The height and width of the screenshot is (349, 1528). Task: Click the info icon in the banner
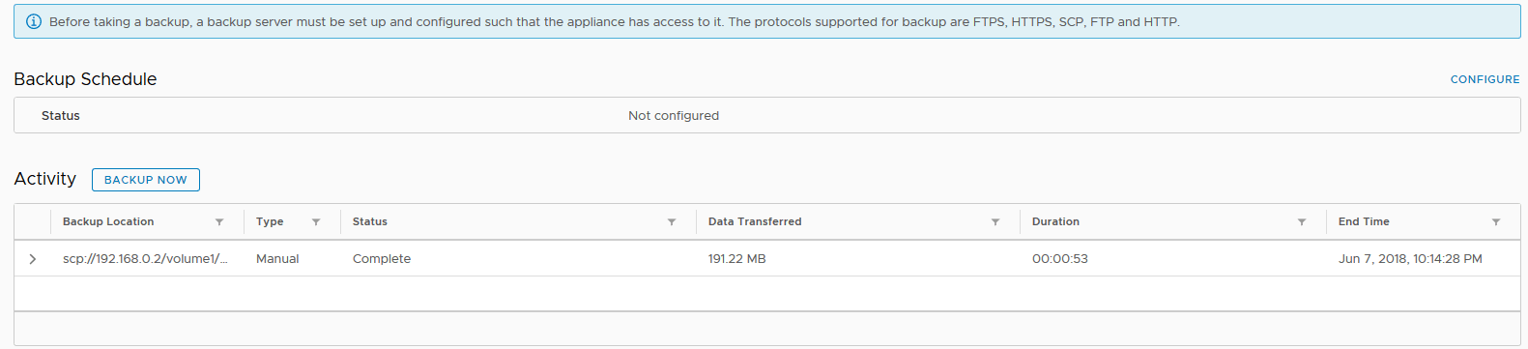click(34, 21)
